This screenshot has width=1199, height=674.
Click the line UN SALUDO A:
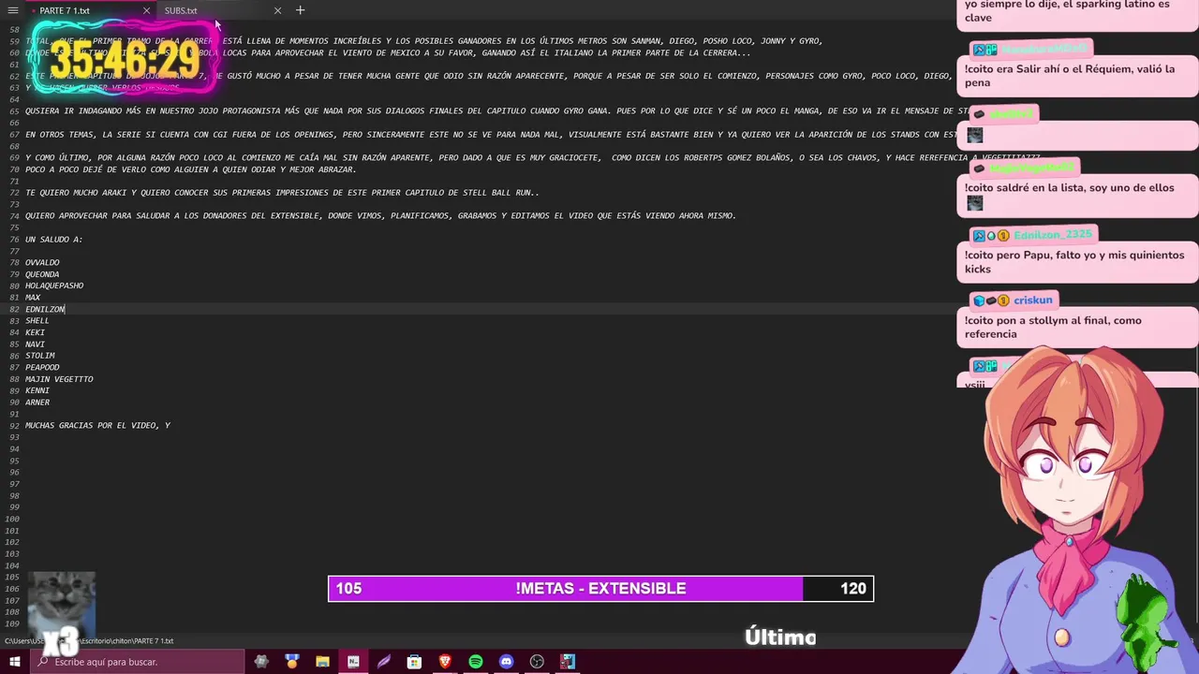click(53, 240)
